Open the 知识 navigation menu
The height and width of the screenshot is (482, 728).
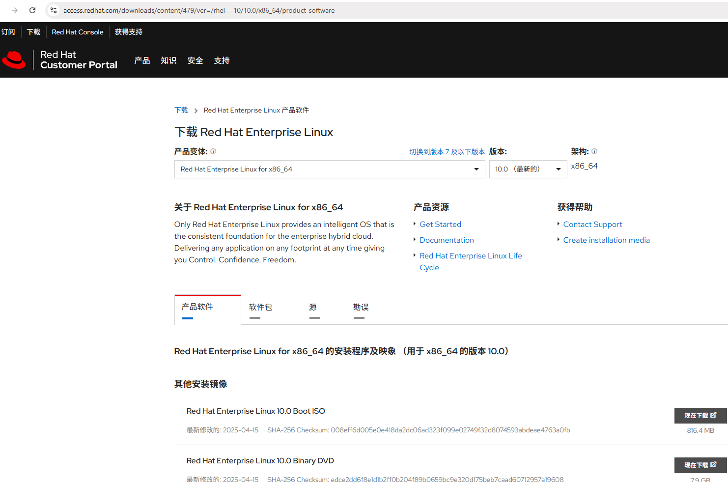tap(168, 60)
